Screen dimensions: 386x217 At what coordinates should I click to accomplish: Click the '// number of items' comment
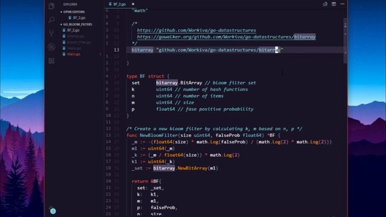[x=200, y=96]
